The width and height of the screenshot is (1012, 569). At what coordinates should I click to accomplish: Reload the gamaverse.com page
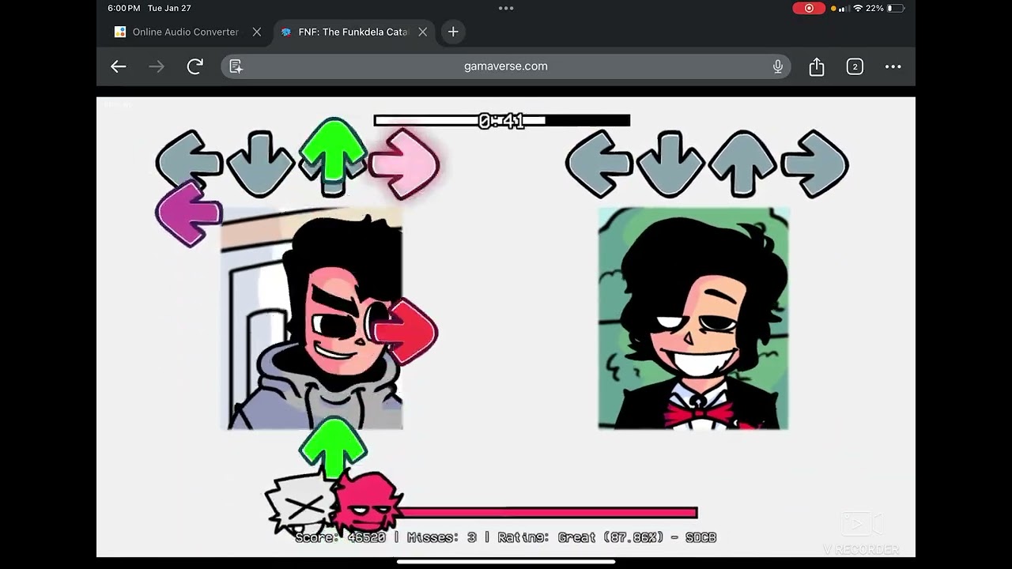click(x=195, y=66)
